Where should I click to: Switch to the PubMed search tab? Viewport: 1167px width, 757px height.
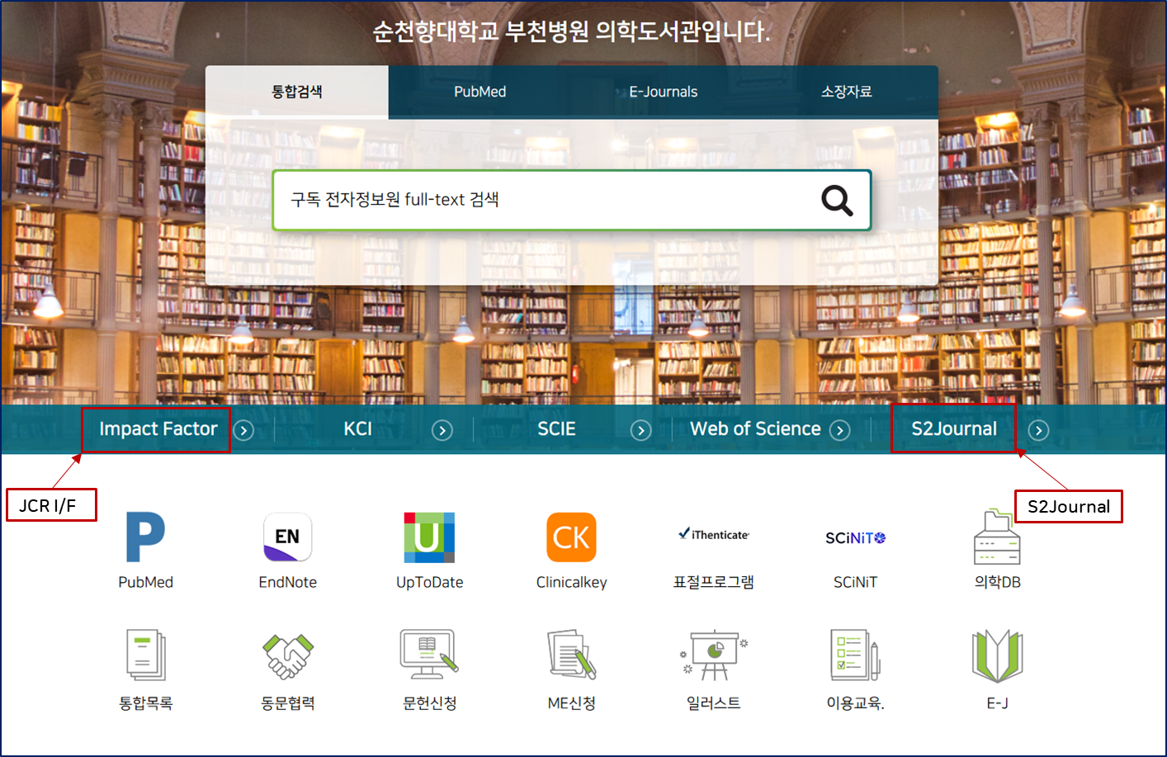[x=480, y=92]
